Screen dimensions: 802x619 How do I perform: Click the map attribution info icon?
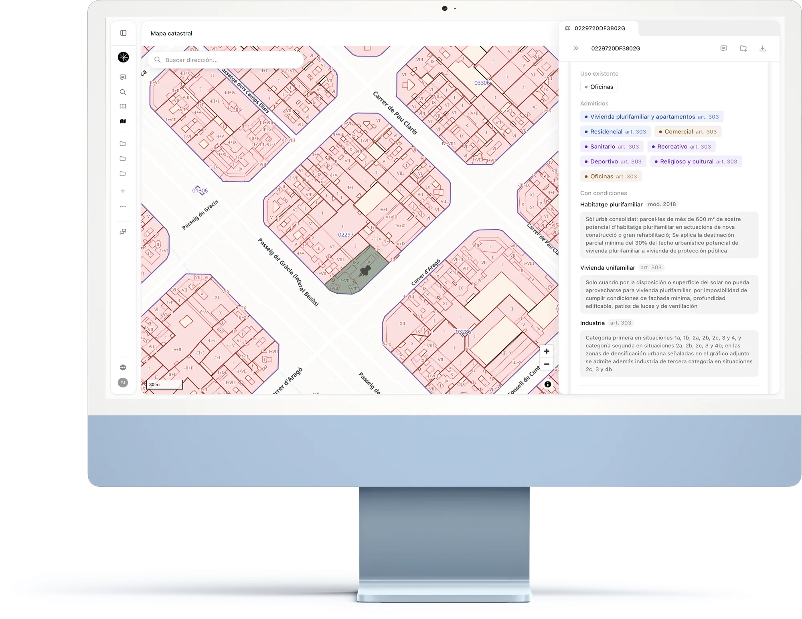548,384
